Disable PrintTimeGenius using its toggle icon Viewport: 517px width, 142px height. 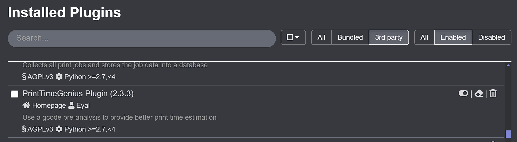[x=463, y=93]
